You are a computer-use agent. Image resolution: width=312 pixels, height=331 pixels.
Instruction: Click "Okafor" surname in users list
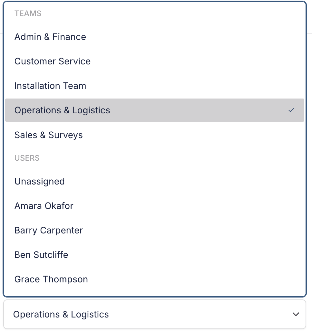(59, 206)
